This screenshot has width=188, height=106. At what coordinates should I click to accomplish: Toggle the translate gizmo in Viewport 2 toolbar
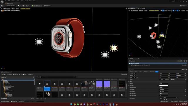[163, 11]
